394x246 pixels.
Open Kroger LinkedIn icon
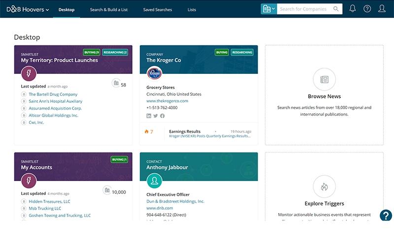click(x=149, y=116)
